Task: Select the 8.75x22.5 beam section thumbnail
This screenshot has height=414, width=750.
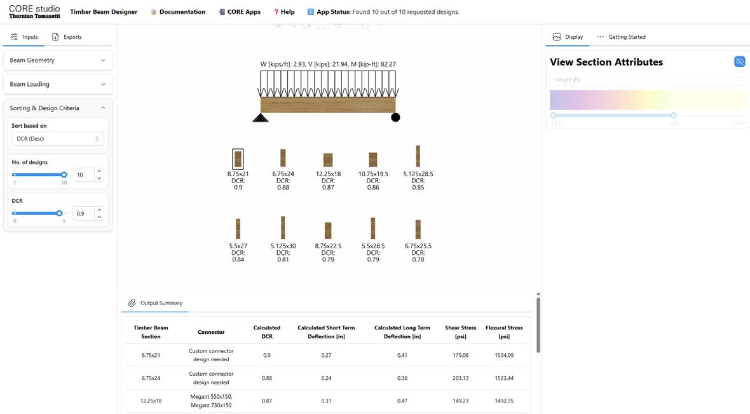Action: click(x=327, y=231)
